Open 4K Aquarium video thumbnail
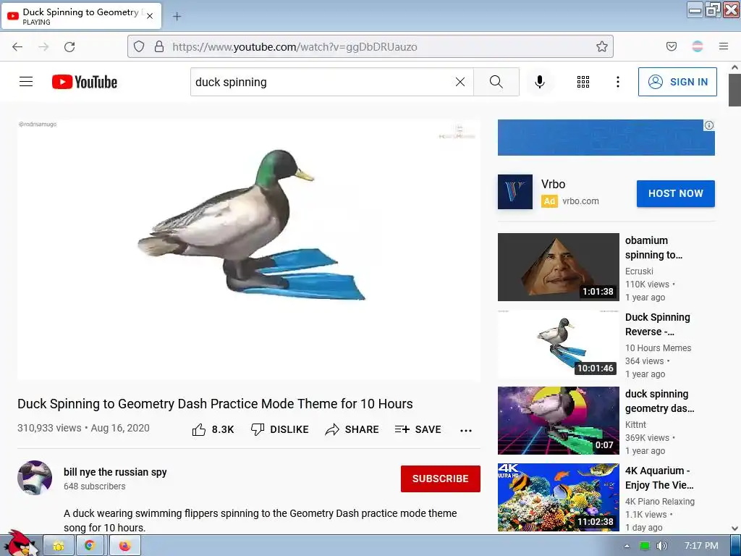The height and width of the screenshot is (556, 741). coord(558,497)
